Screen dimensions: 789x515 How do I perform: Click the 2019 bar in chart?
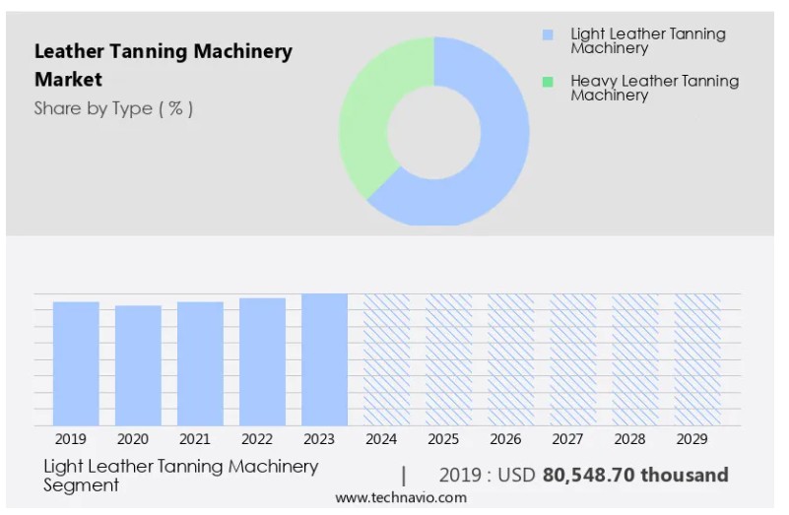[x=76, y=363]
